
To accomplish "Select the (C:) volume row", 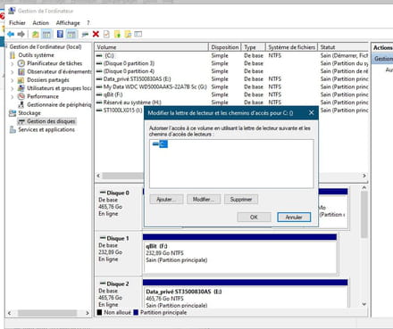I will [231, 55].
